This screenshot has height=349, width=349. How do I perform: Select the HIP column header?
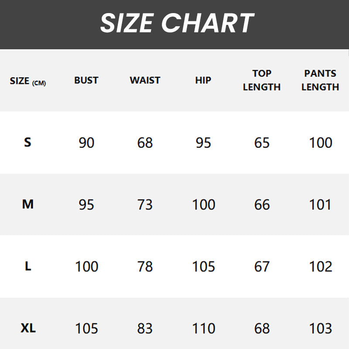(x=203, y=80)
